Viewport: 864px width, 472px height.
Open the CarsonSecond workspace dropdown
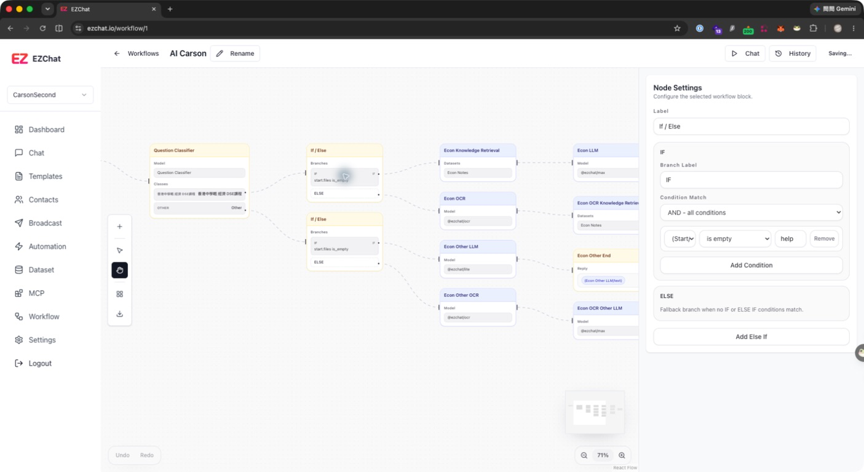[50, 95]
